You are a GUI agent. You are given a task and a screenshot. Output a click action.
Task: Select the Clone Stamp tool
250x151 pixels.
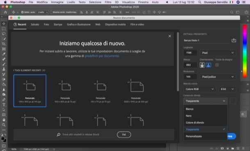point(4,69)
